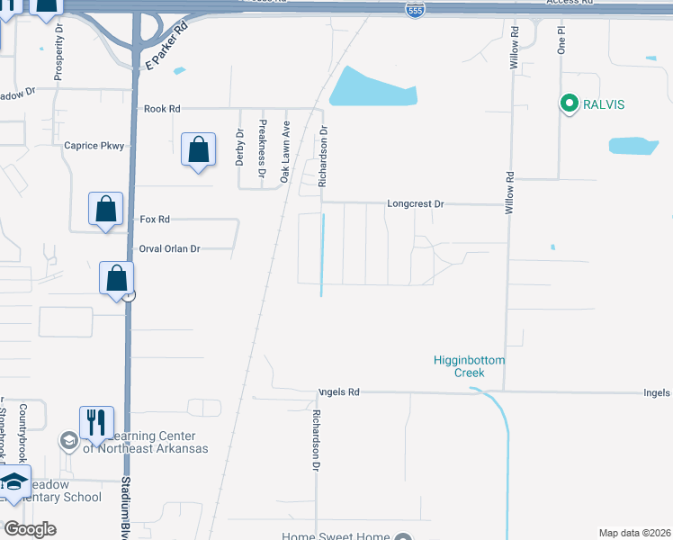Click the Prosperity Dr label
This screenshot has width=673, height=540.
pos(58,51)
